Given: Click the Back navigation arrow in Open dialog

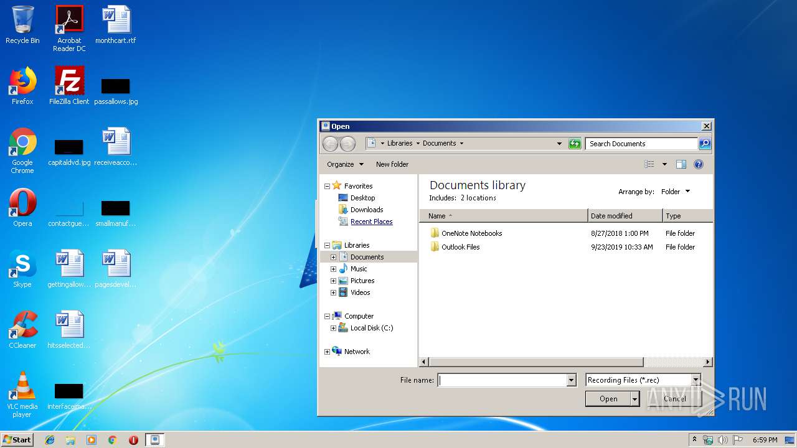Looking at the screenshot, I should (330, 144).
